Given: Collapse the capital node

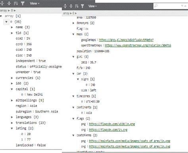Looking at the screenshot, I should click(x=12, y=89).
